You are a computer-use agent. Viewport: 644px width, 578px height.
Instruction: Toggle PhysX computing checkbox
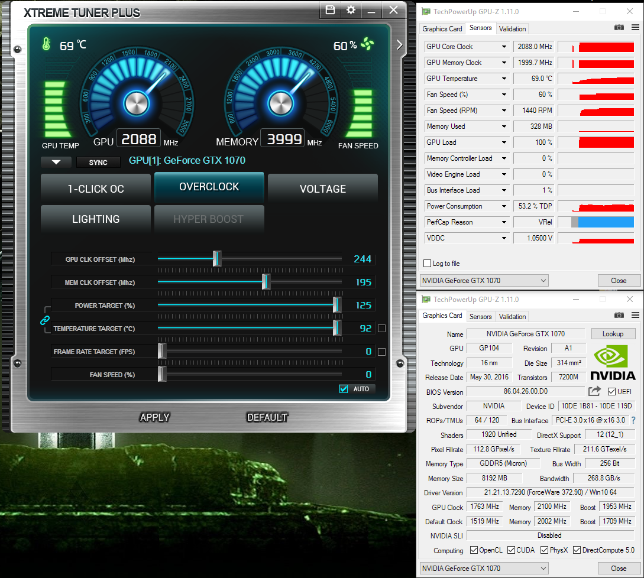[x=544, y=550]
